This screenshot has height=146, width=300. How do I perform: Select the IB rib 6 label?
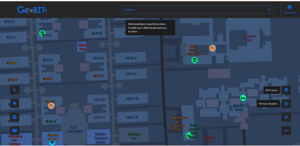point(12,63)
